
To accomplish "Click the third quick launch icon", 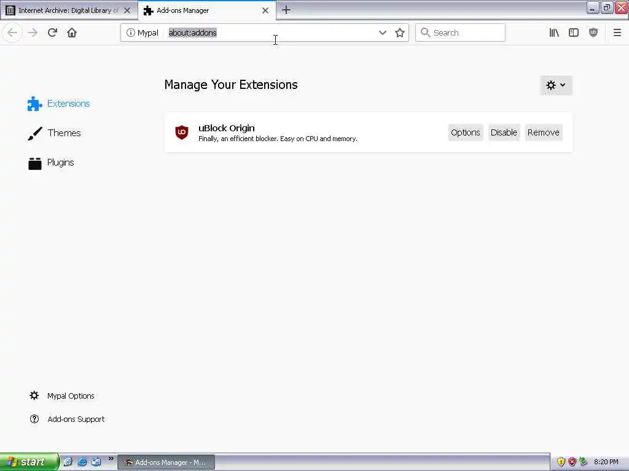I will (x=96, y=462).
